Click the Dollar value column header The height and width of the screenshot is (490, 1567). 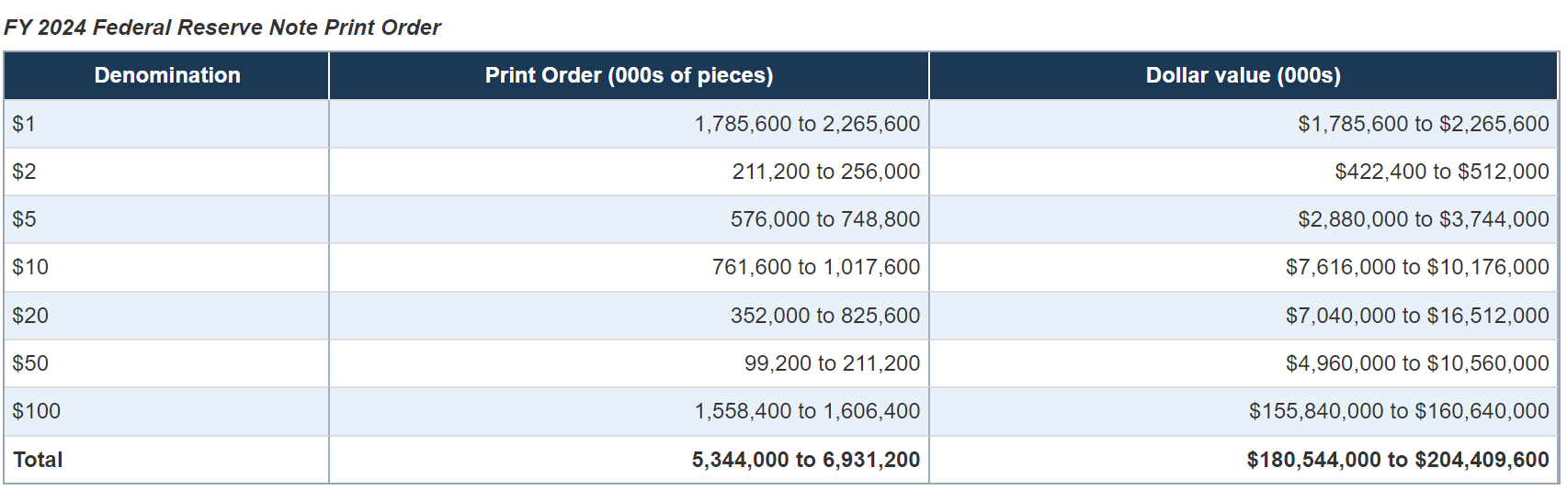1243,75
